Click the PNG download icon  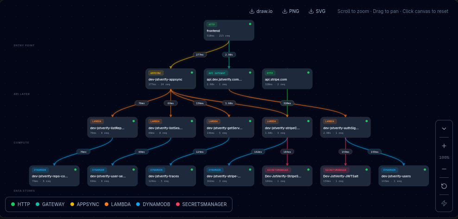tap(284, 12)
